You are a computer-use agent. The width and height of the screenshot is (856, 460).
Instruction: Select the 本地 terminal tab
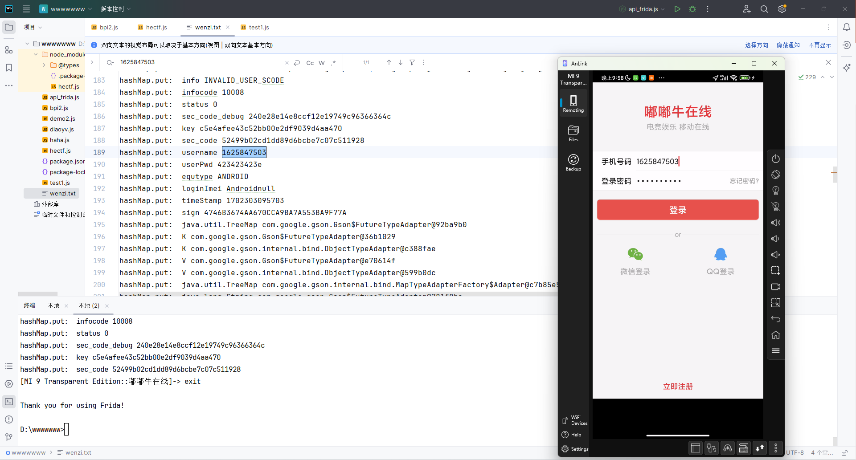coord(53,305)
